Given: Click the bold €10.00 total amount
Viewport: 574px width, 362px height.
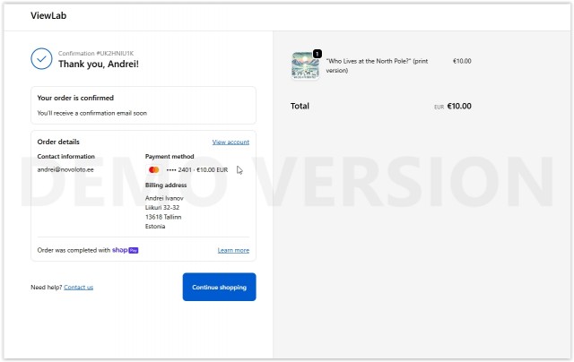Looking at the screenshot, I should [x=459, y=106].
